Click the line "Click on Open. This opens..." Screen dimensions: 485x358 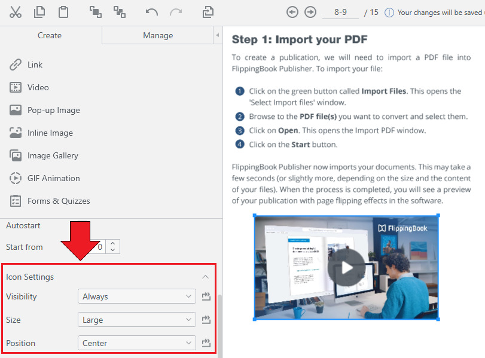[337, 130]
